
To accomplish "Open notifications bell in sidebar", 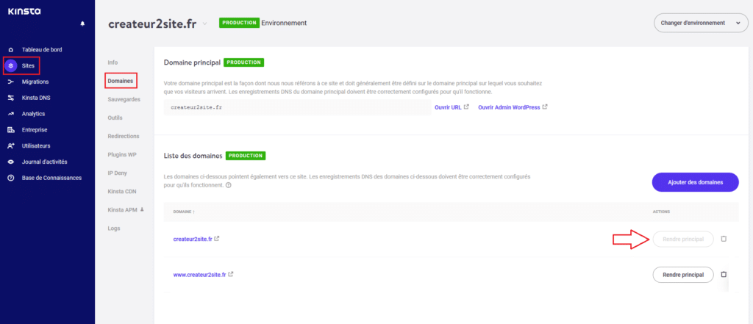I will coord(82,24).
